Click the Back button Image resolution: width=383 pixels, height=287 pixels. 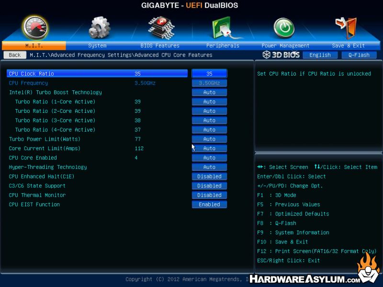[x=15, y=55]
